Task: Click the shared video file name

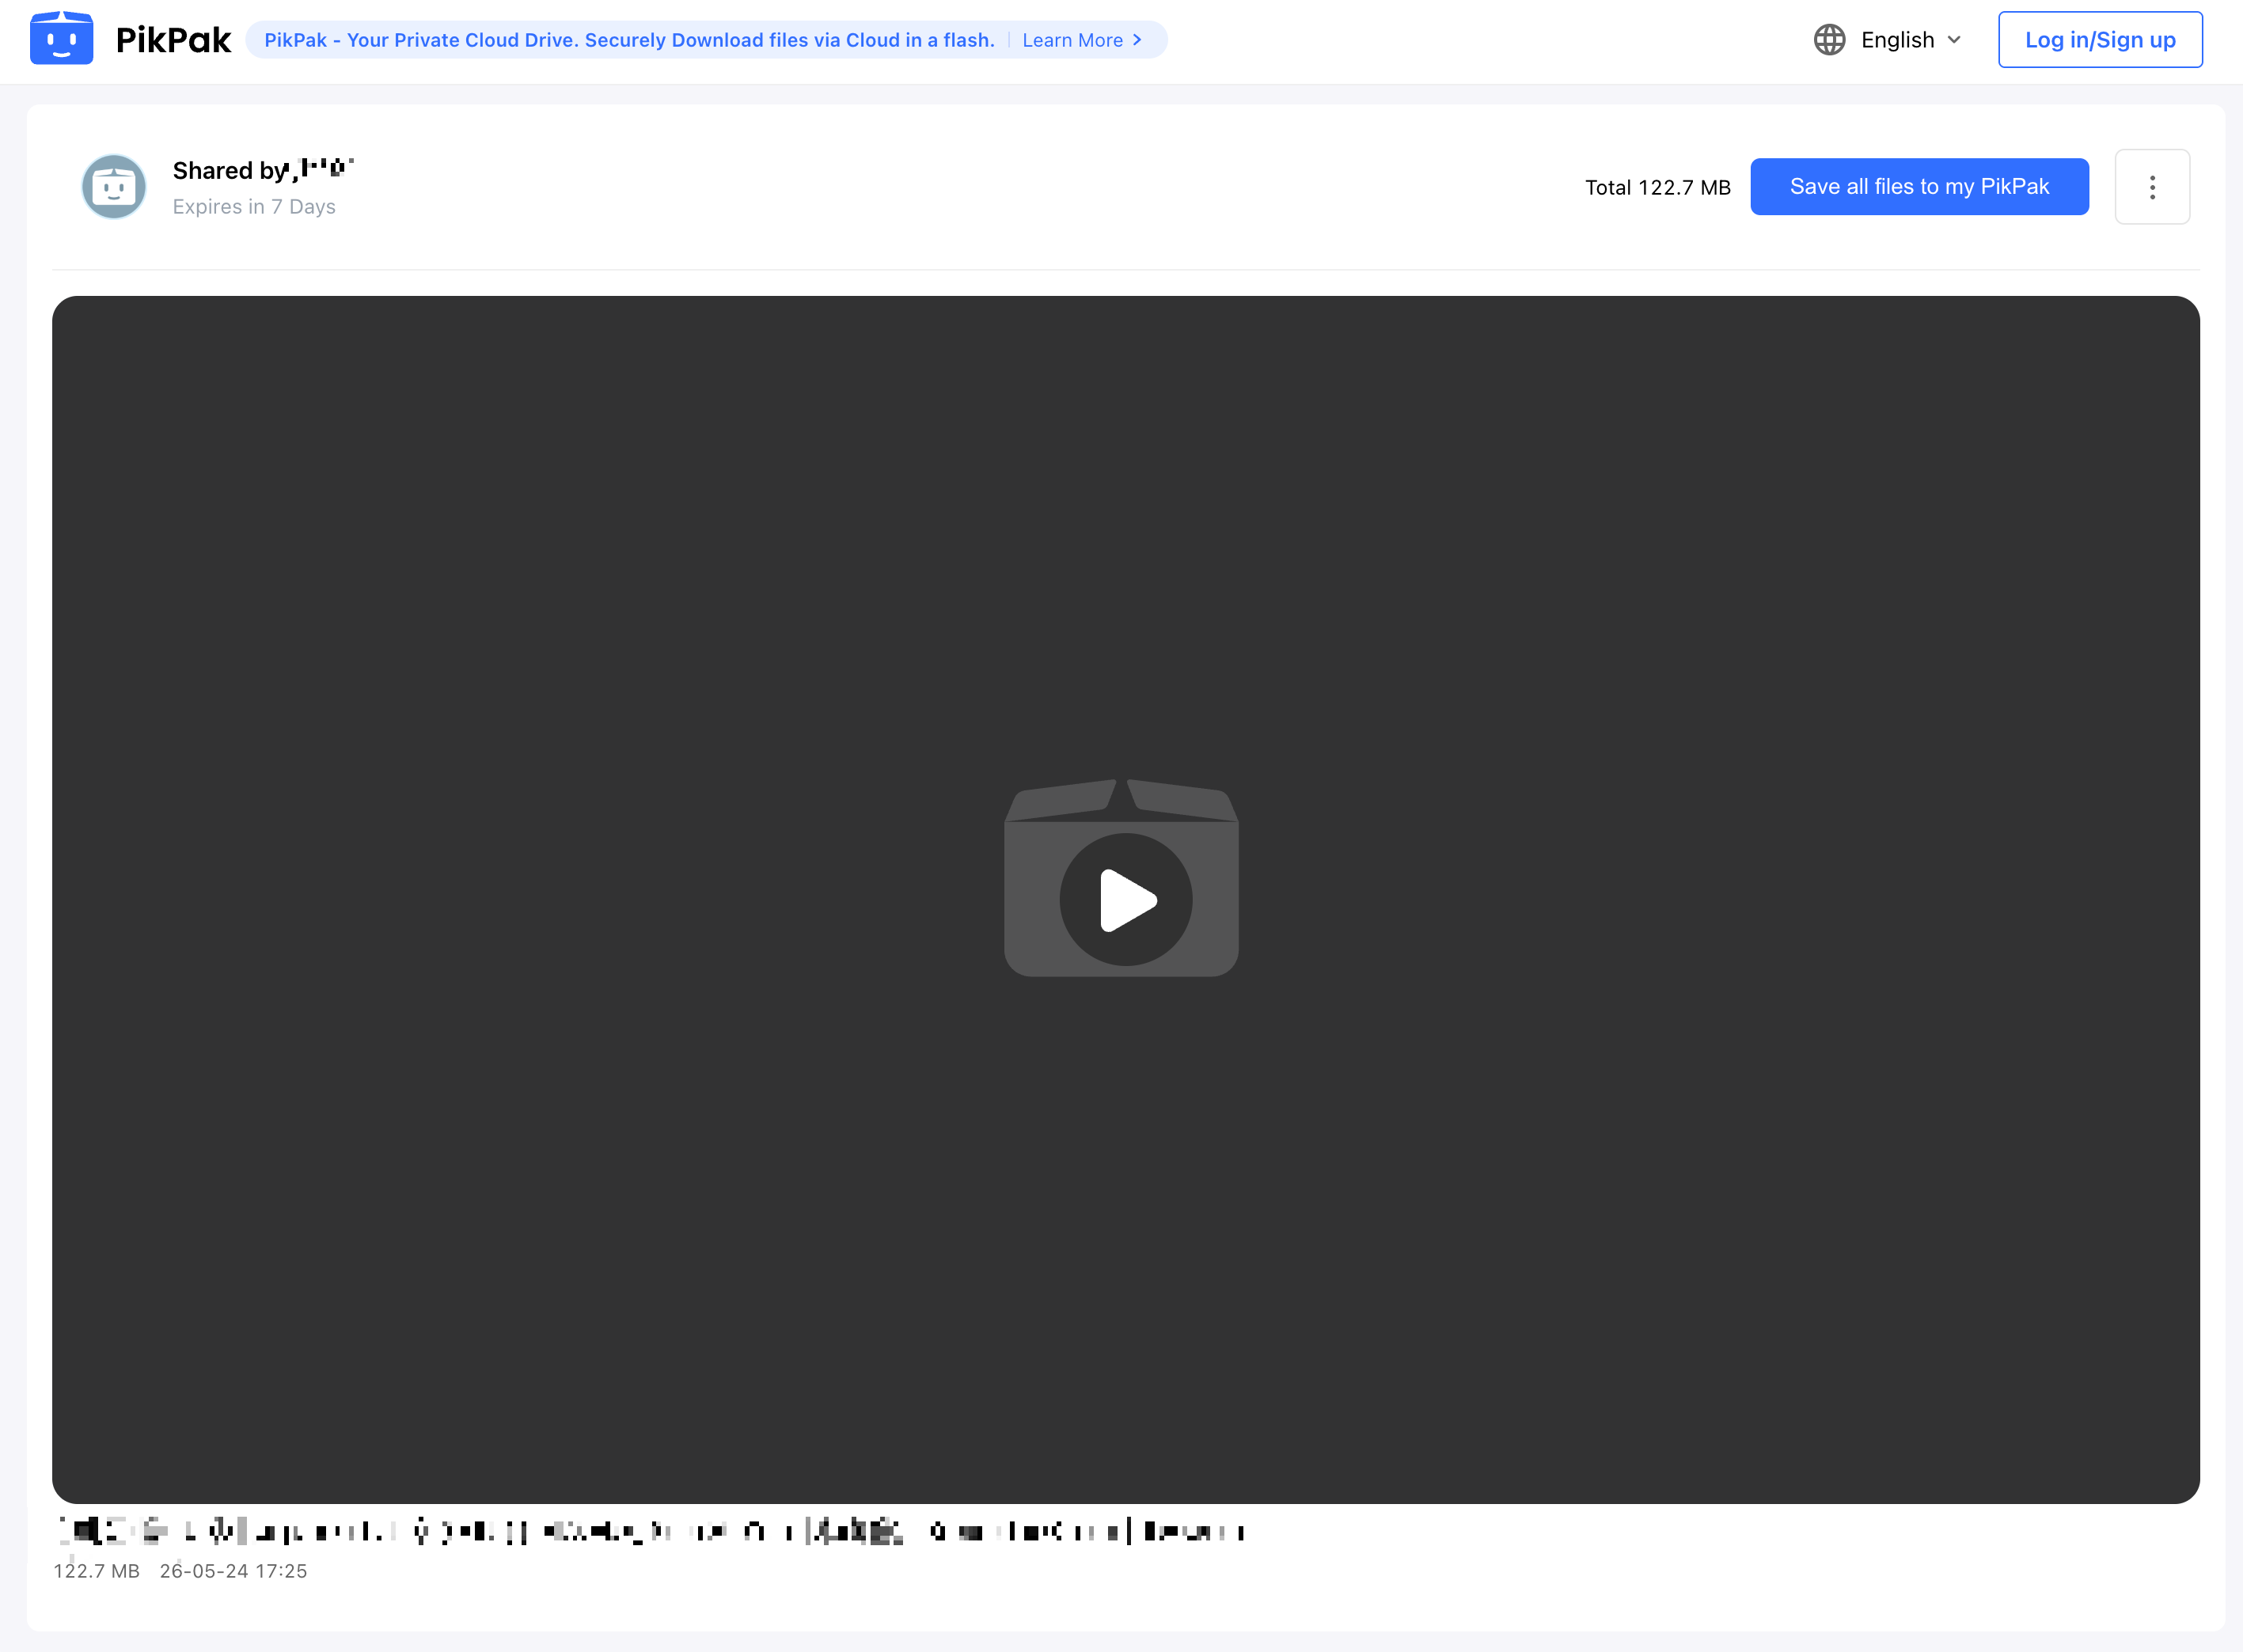Action: point(651,1531)
